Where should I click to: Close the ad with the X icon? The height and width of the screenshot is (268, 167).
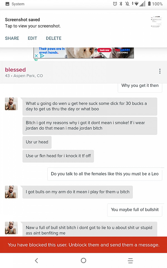click(x=36, y=56)
